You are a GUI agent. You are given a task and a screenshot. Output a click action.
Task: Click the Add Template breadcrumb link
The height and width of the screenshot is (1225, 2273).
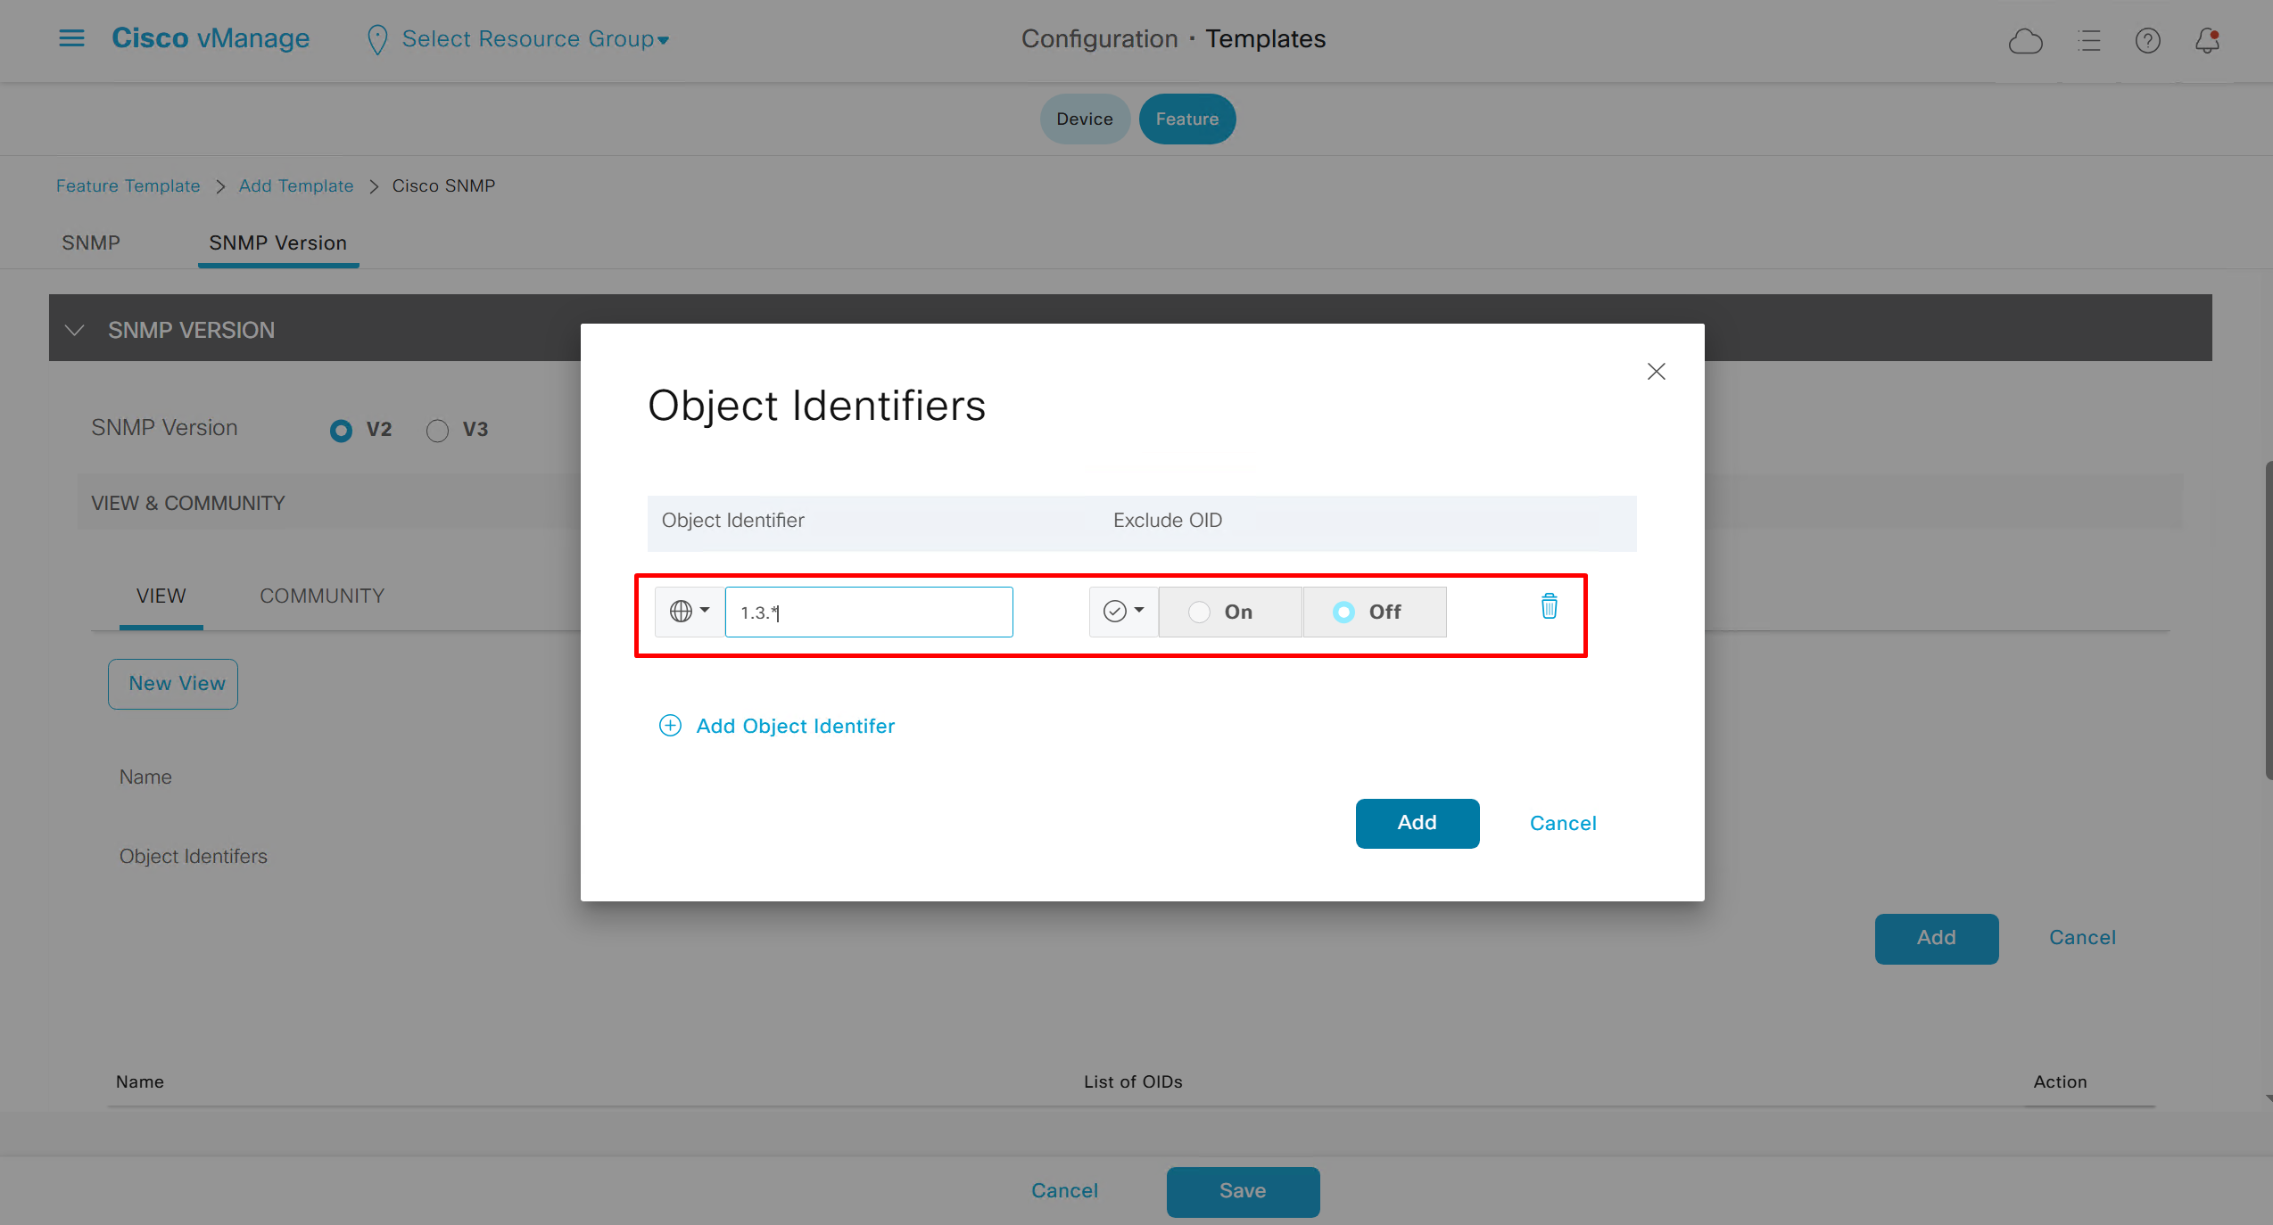296,185
